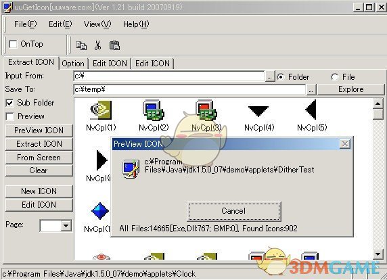Open the Page dropdown list

[66, 225]
